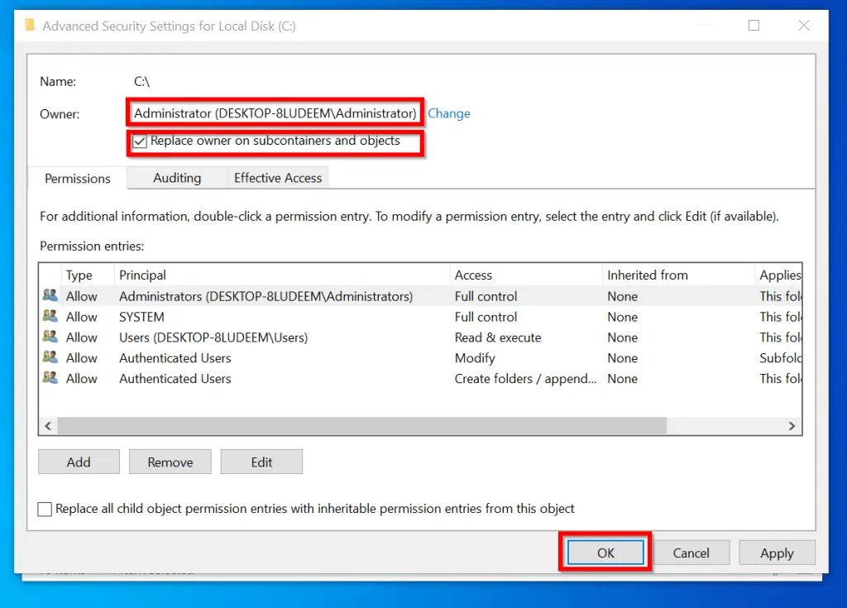This screenshot has height=608, width=847.
Task: Click the horizontal scrollbar thumb in entries list
Action: point(362,426)
